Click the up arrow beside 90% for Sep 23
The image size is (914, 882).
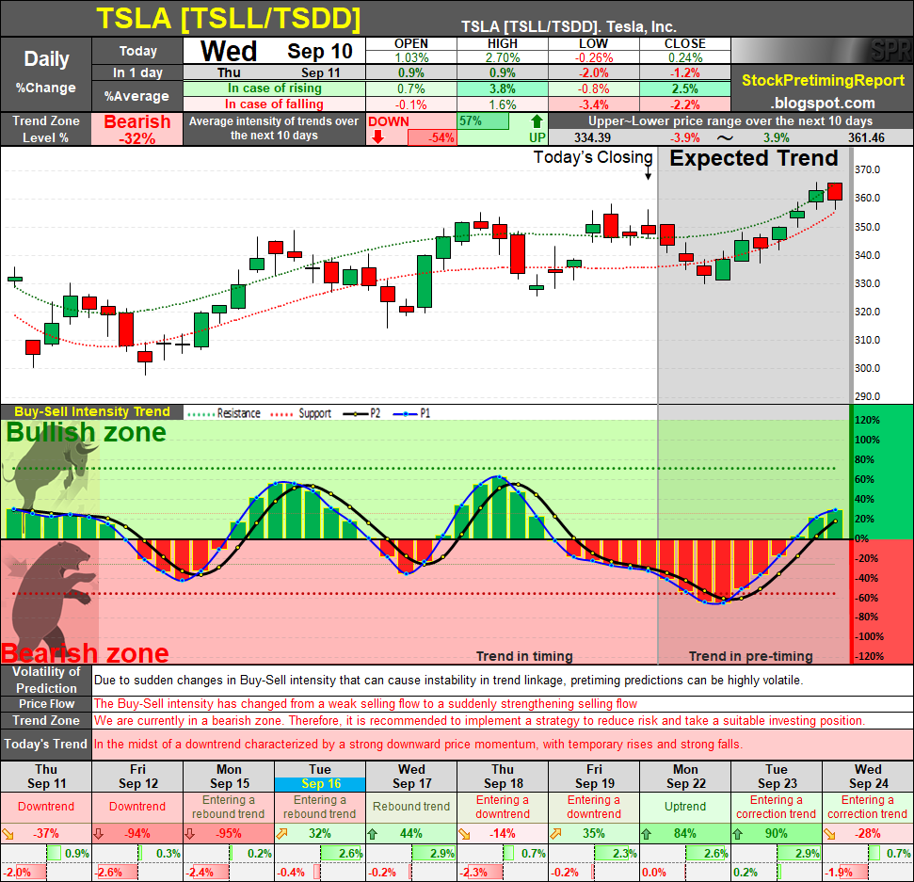click(x=738, y=834)
